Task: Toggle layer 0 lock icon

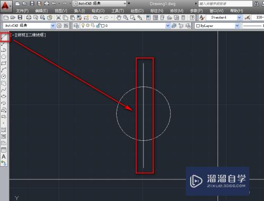Action: [98, 26]
